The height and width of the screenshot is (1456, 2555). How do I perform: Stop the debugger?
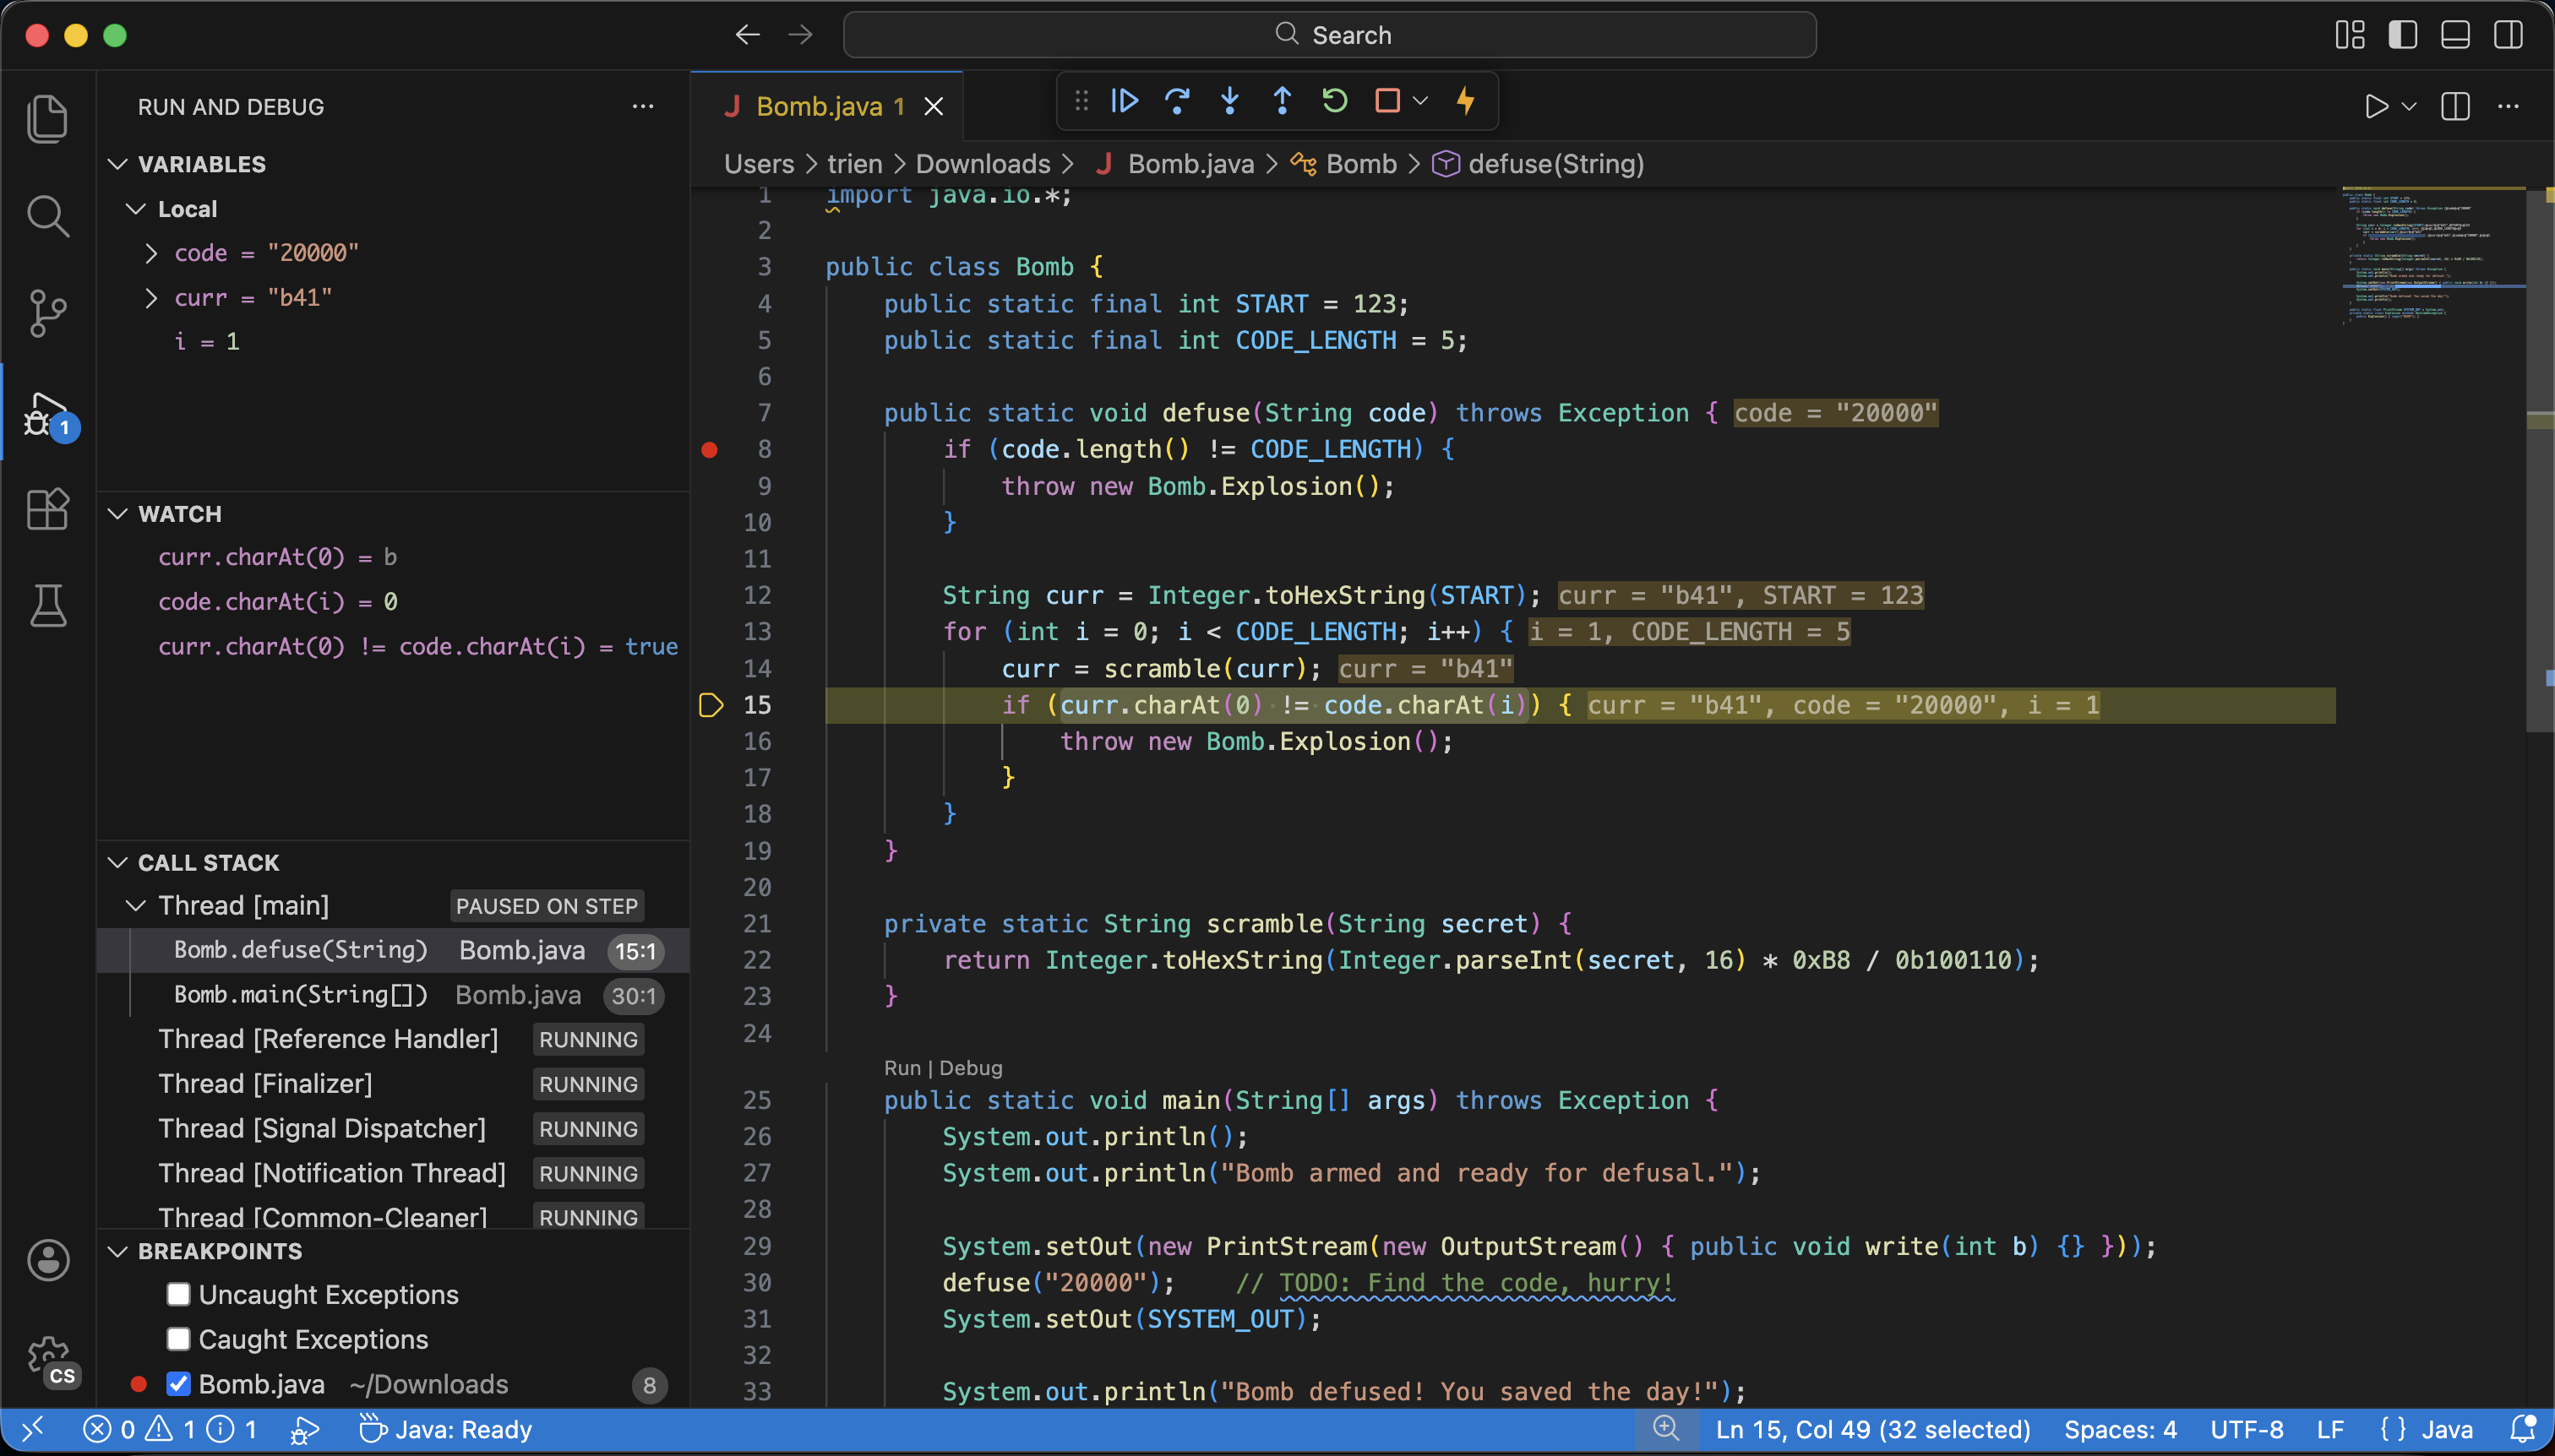(1386, 101)
